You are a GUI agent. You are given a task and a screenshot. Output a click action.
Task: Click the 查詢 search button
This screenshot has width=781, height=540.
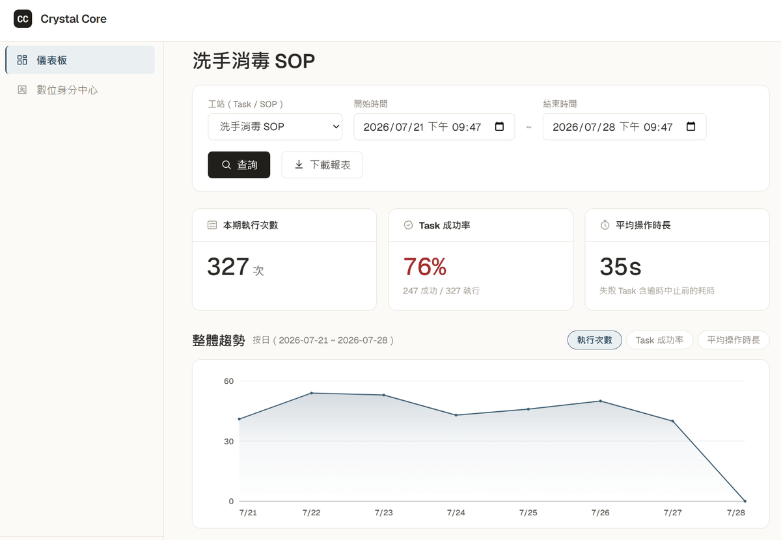tap(239, 165)
